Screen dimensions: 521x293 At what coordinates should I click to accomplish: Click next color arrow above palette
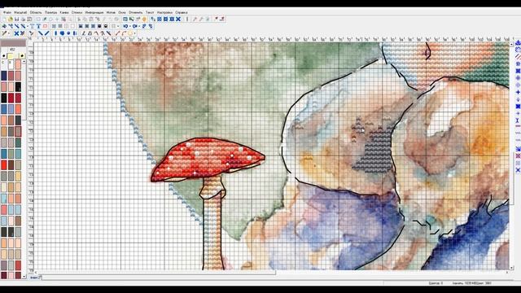click(22, 56)
